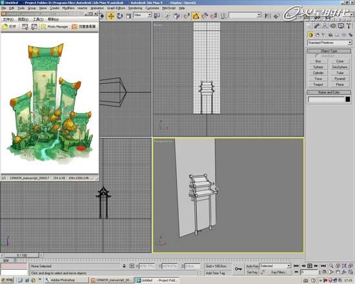
Task: Toggle the 3D Snaps icon
Action: [x=187, y=16]
